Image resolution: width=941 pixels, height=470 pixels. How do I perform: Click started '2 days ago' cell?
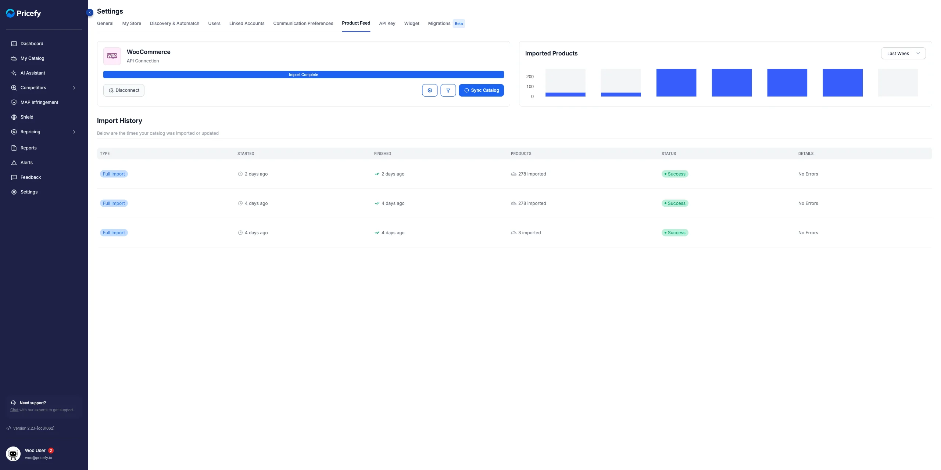[x=253, y=174]
